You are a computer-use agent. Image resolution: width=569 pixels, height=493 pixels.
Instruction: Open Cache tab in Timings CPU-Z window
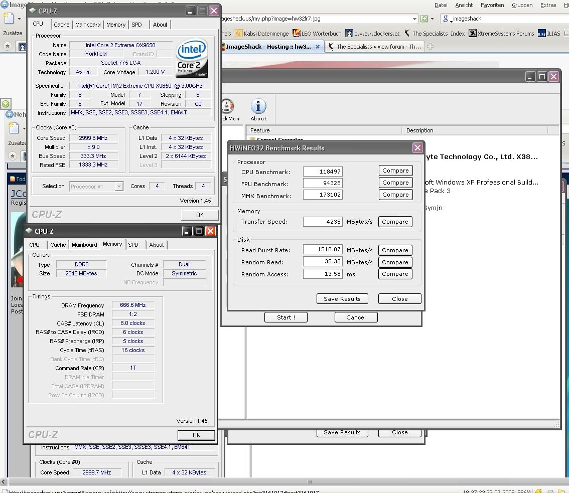(58, 245)
